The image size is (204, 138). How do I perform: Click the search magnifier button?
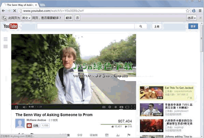[x=141, y=27]
